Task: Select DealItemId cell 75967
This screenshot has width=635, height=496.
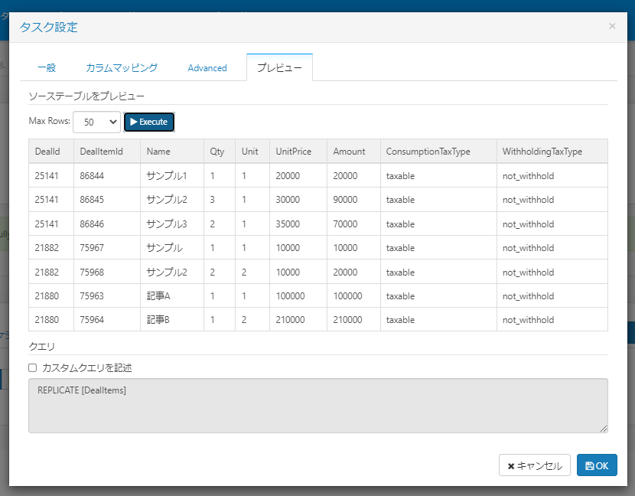Action: 107,247
